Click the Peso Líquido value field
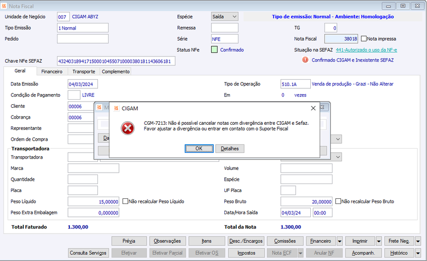Image resolution: width=427 pixels, height=261 pixels. [93, 202]
